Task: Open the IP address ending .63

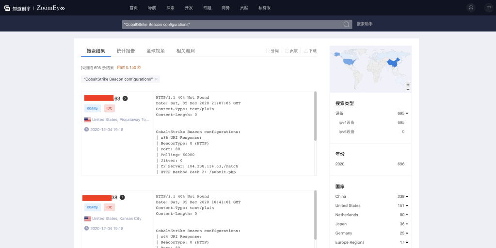Action: click(102, 99)
